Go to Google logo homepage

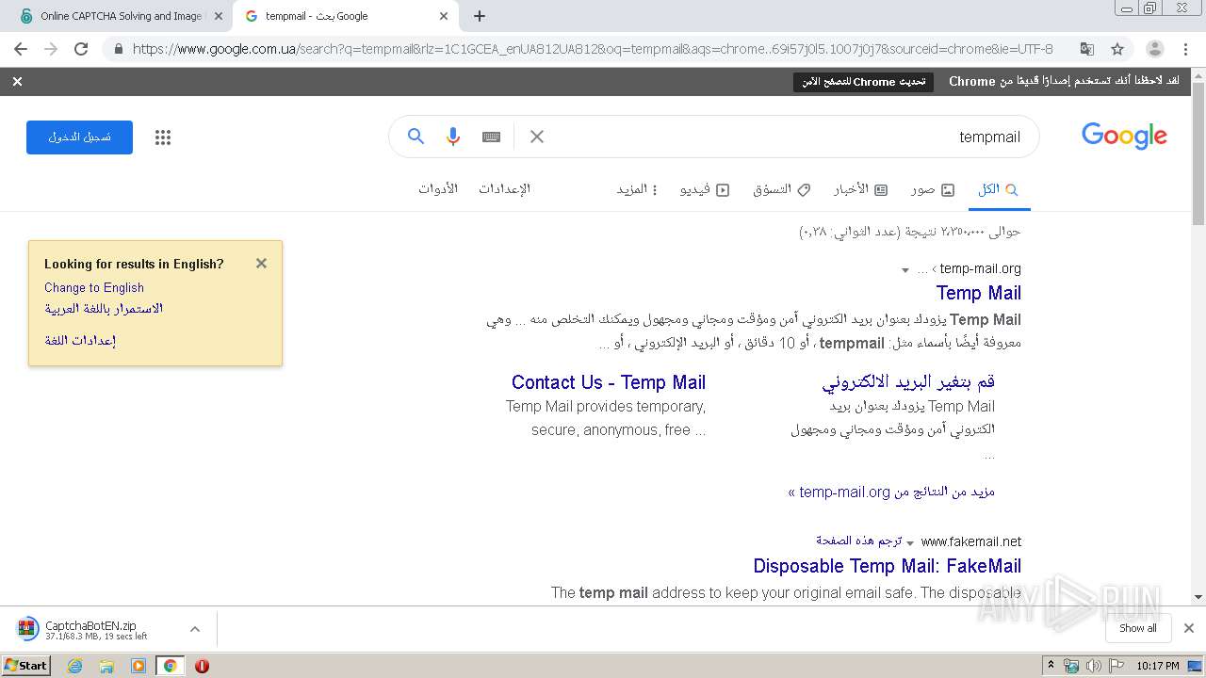point(1124,136)
